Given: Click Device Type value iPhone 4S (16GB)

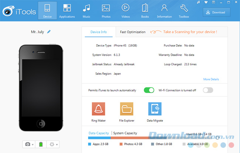Looking at the screenshot, I should click(125, 45).
